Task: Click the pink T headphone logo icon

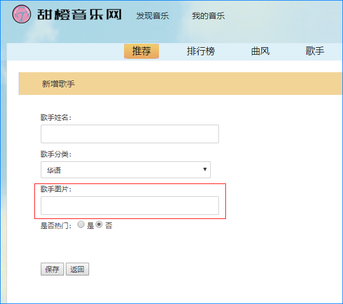Action: click(22, 15)
